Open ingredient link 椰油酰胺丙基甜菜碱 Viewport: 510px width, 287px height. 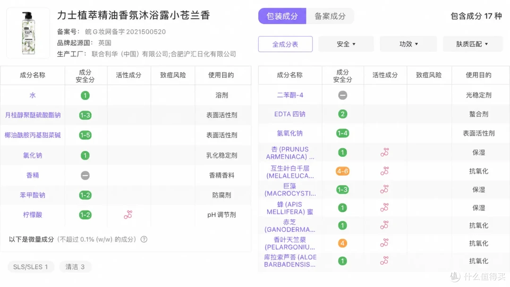33,135
